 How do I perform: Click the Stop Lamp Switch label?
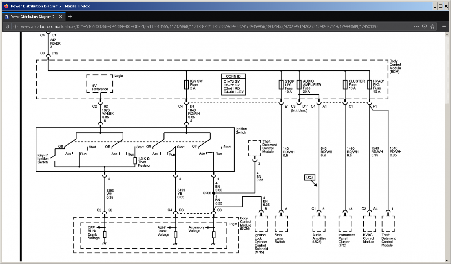280,238
